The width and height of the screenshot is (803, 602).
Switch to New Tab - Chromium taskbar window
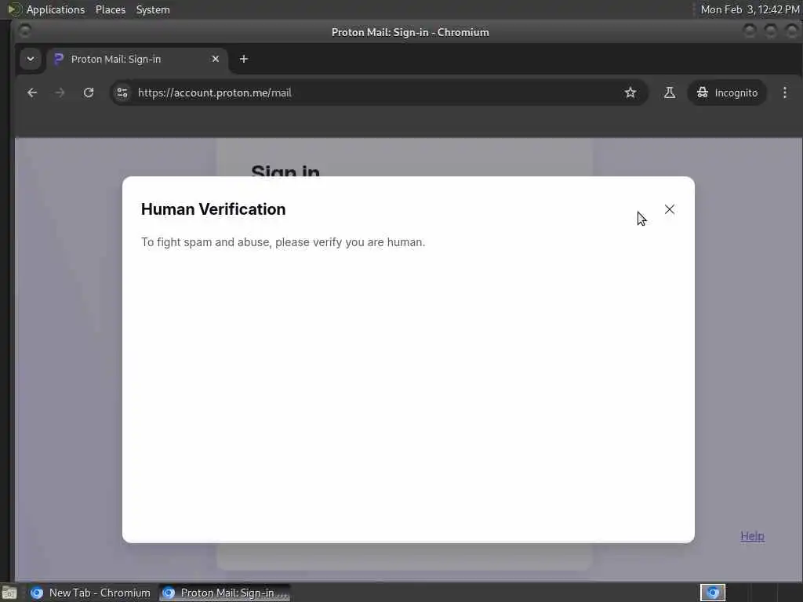[x=91, y=593]
